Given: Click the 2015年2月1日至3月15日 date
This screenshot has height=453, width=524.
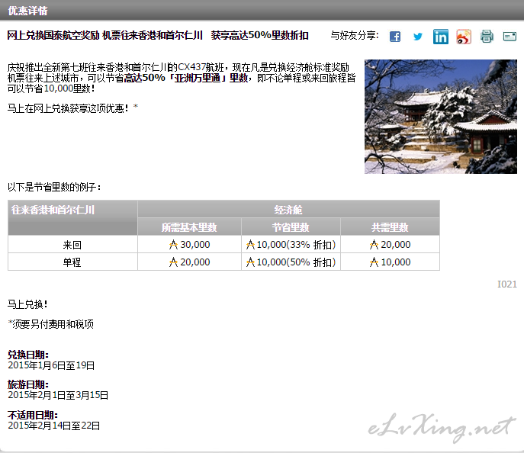Looking at the screenshot, I should [58, 395].
